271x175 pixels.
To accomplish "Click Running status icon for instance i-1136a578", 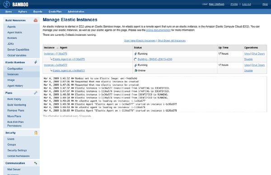I will (135, 54).
